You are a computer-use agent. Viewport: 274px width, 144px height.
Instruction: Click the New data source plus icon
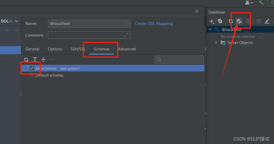pos(212,21)
